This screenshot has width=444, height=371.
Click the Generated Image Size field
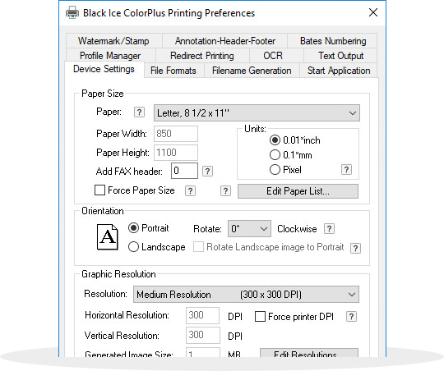click(202, 353)
